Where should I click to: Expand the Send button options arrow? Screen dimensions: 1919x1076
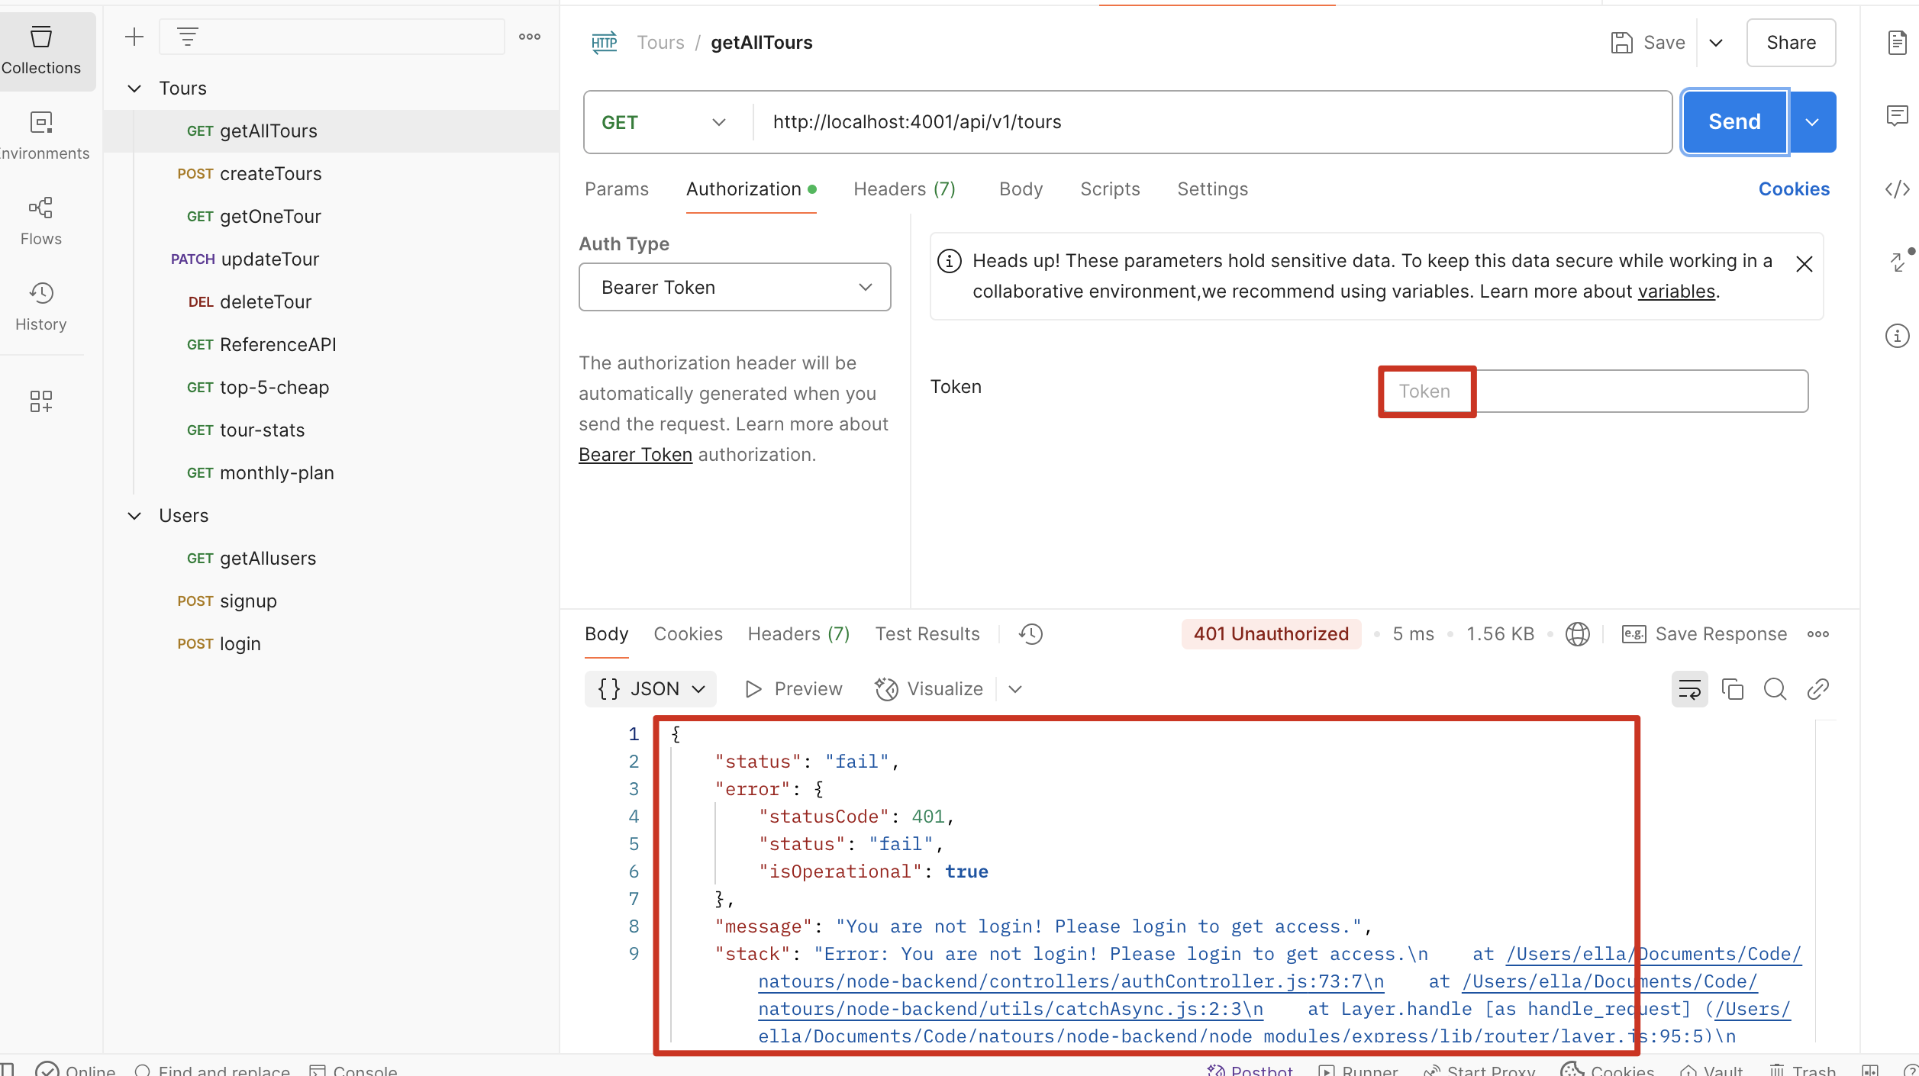(1812, 122)
